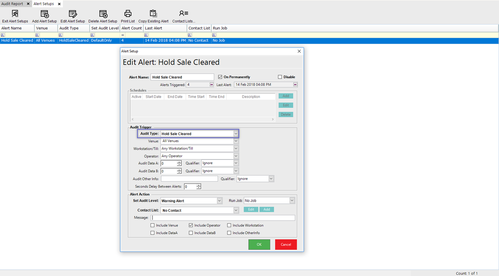Tick the Include Venue checkbox

pyautogui.click(x=153, y=225)
